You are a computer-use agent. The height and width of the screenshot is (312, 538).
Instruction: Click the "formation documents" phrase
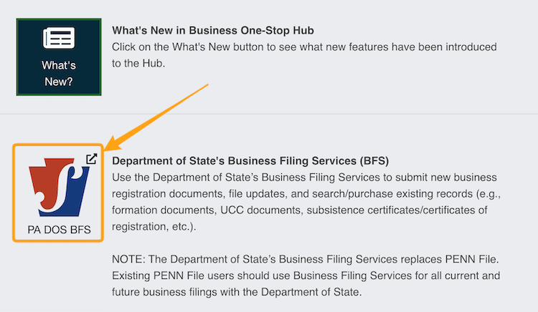point(158,209)
